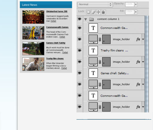Select vector mask thumbnail of image_holder below Games chief

click(106, 84)
